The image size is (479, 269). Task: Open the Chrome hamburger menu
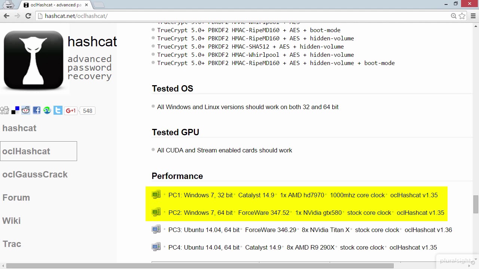[x=473, y=16]
